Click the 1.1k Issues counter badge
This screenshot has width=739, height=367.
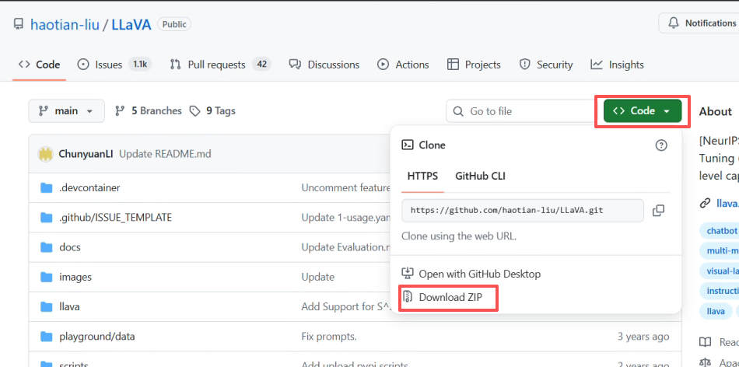pos(139,64)
